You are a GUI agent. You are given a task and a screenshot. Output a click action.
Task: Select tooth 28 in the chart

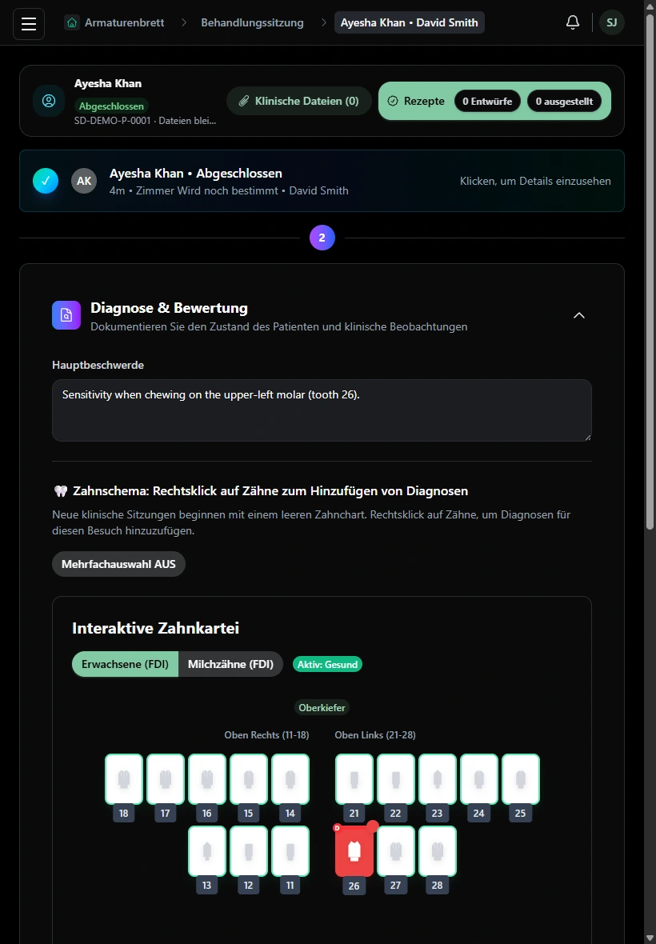point(437,851)
